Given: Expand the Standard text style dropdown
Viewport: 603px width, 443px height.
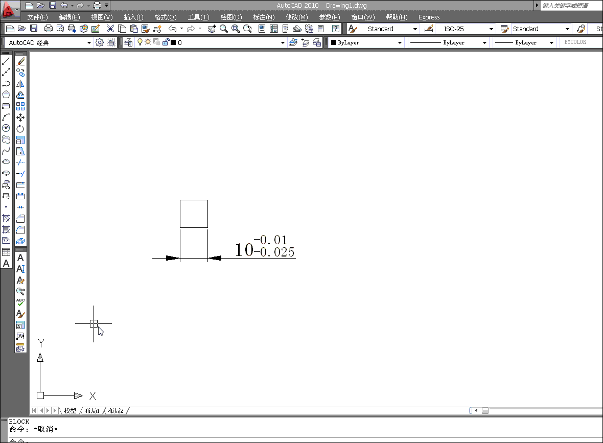Looking at the screenshot, I should pos(415,29).
